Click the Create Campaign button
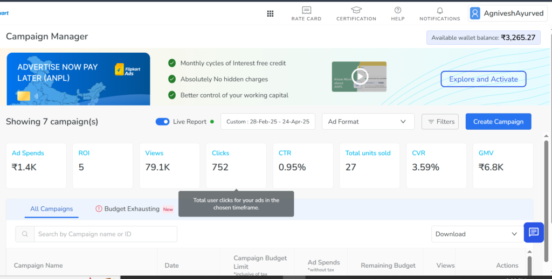This screenshot has width=552, height=279. [x=498, y=121]
